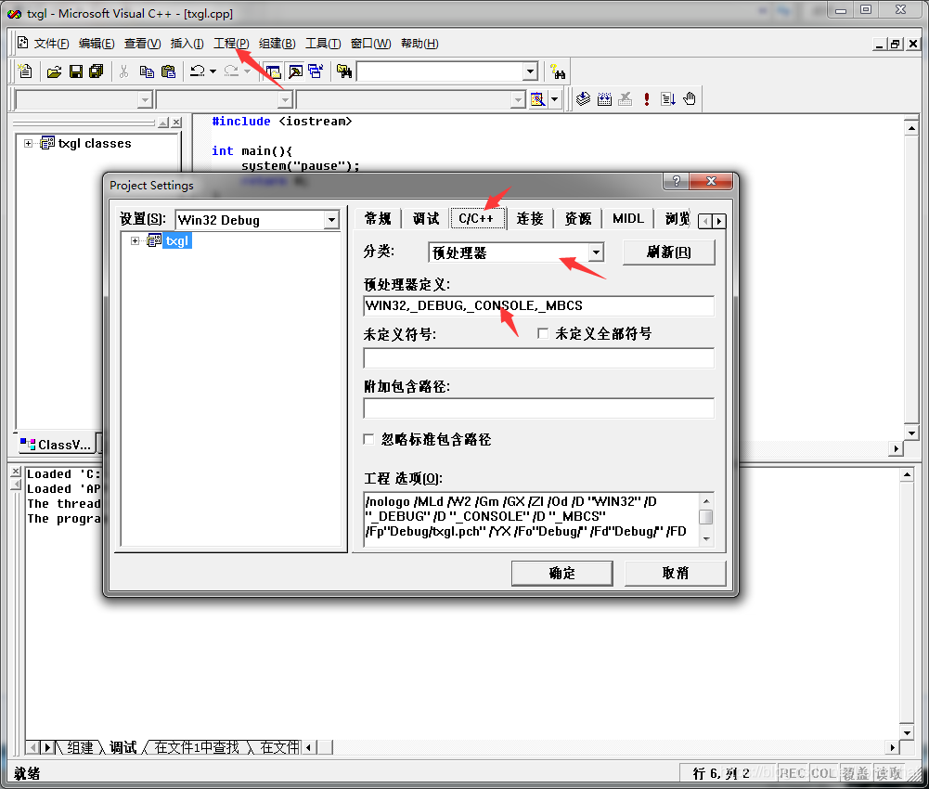Click the Copy toolbar icon

[147, 71]
